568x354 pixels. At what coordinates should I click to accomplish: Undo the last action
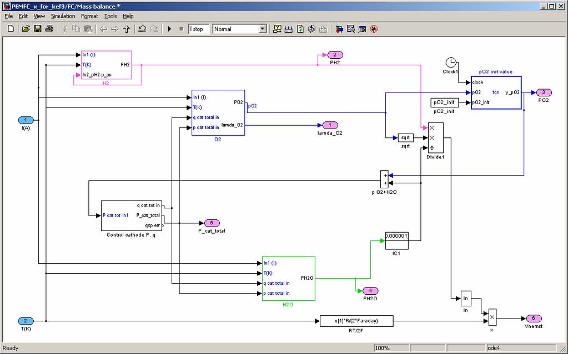click(142, 29)
